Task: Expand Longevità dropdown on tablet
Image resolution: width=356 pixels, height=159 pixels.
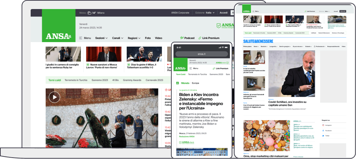Action: [273, 47]
